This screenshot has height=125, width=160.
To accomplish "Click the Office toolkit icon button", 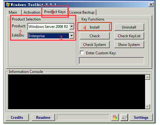I will pos(115,117).
